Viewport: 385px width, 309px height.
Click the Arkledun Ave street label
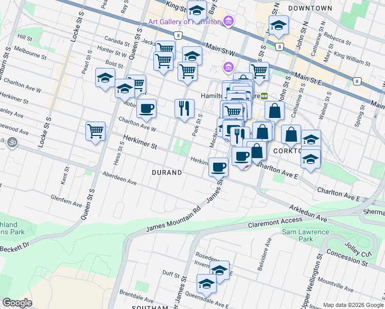coord(308,214)
